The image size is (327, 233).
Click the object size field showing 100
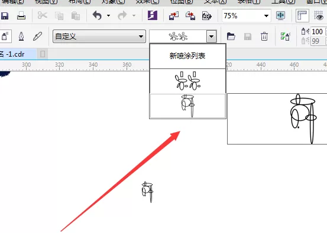coord(318,32)
